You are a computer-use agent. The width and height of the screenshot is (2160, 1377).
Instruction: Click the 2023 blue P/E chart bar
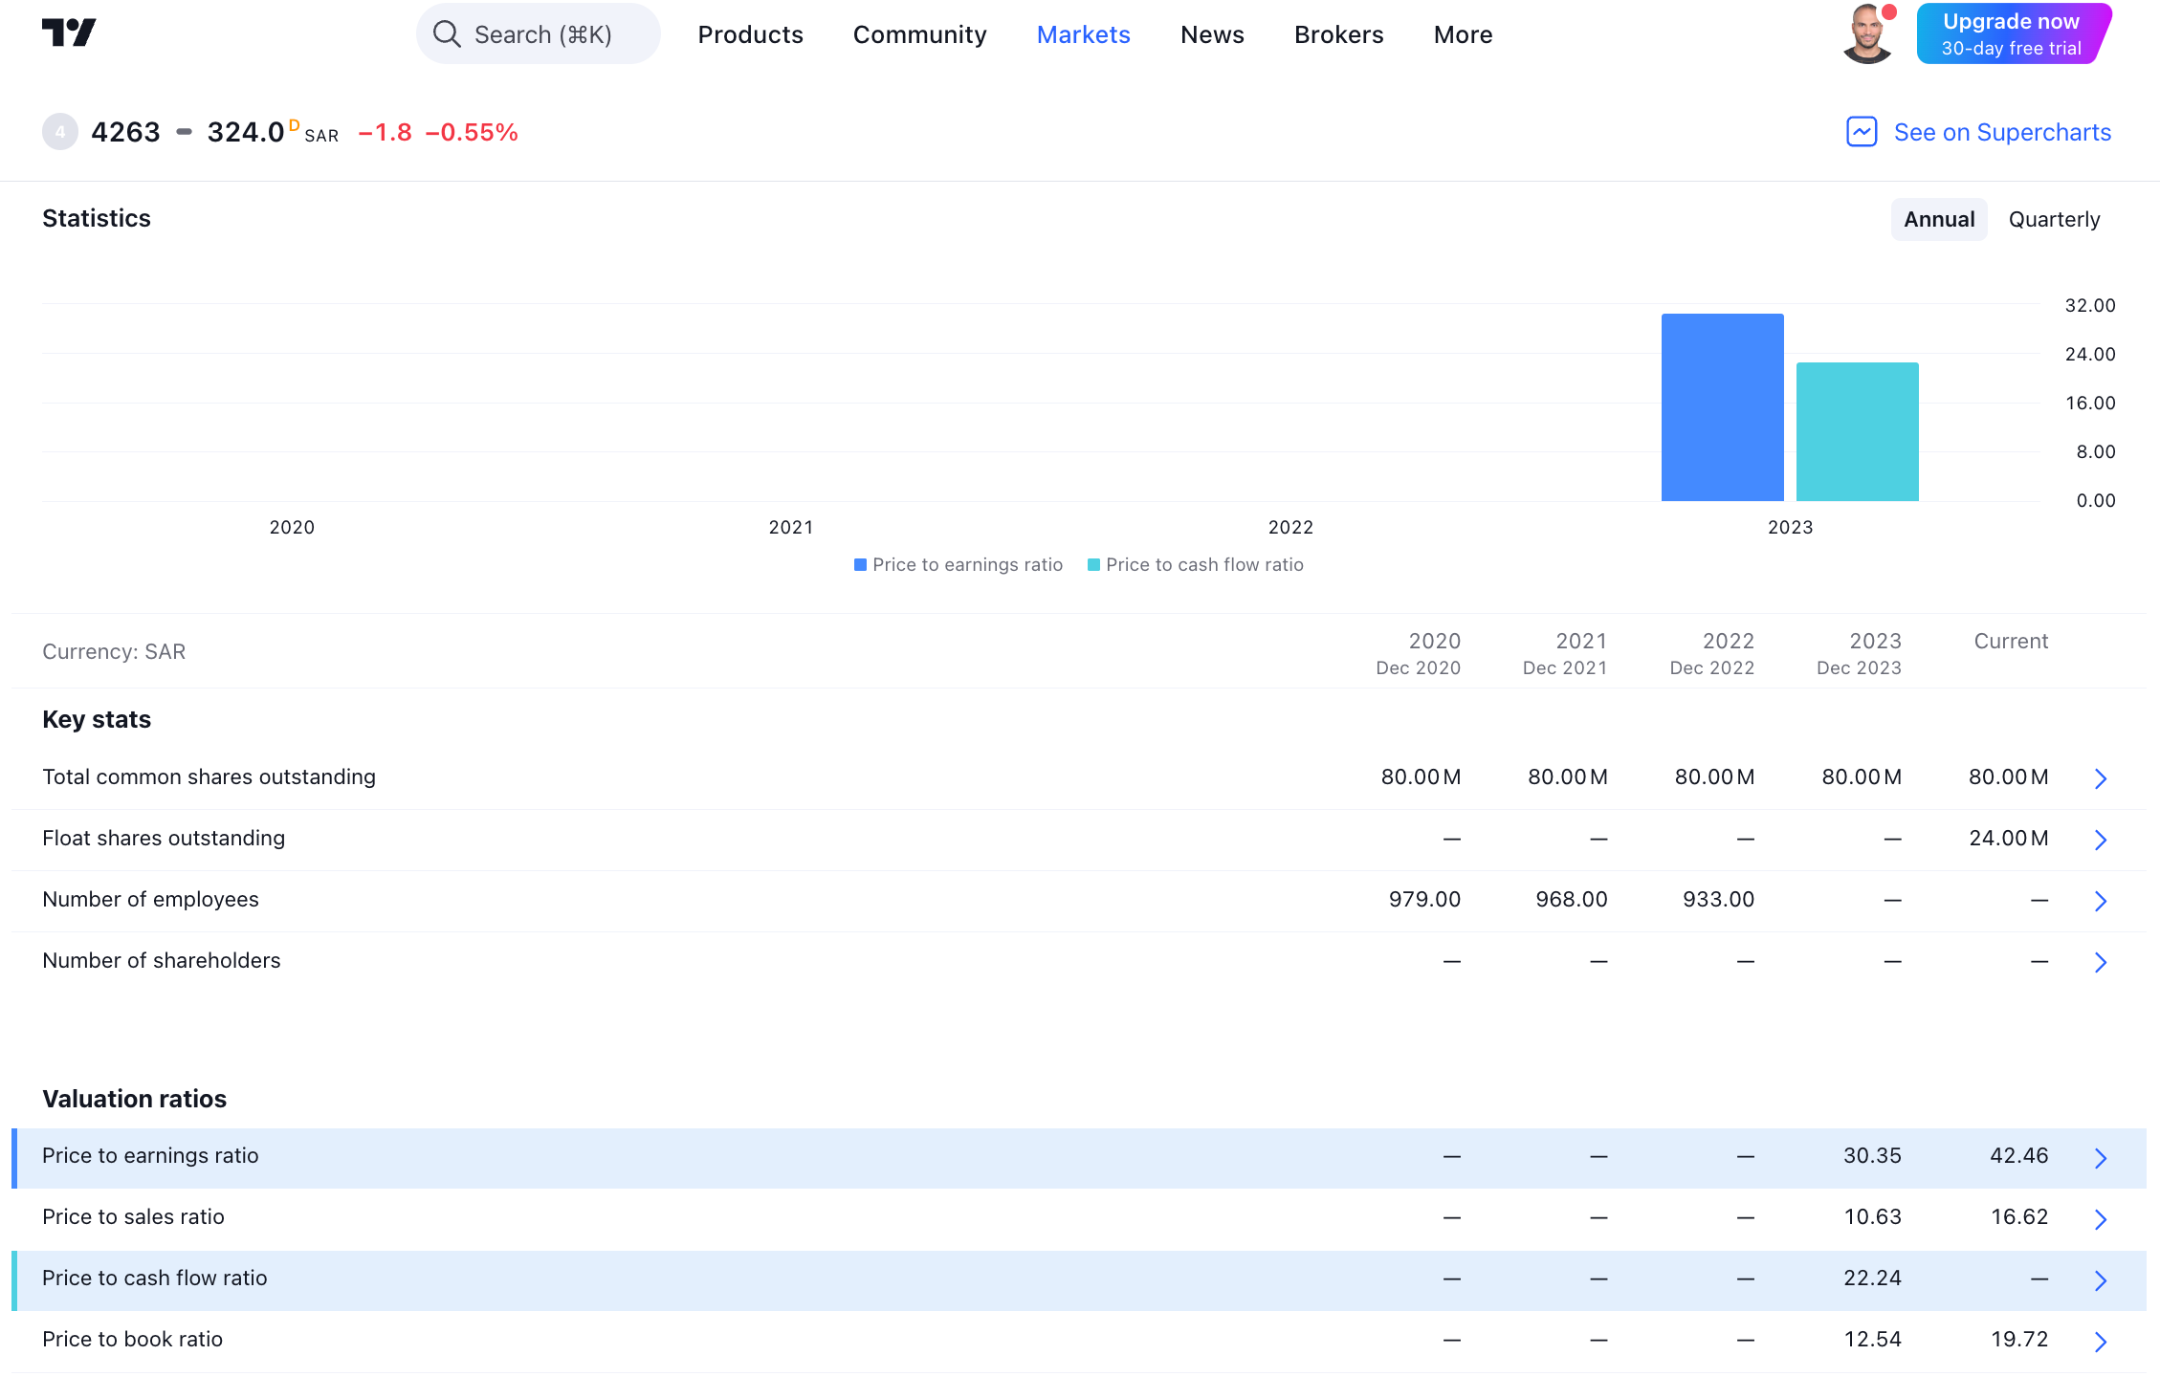1722,407
